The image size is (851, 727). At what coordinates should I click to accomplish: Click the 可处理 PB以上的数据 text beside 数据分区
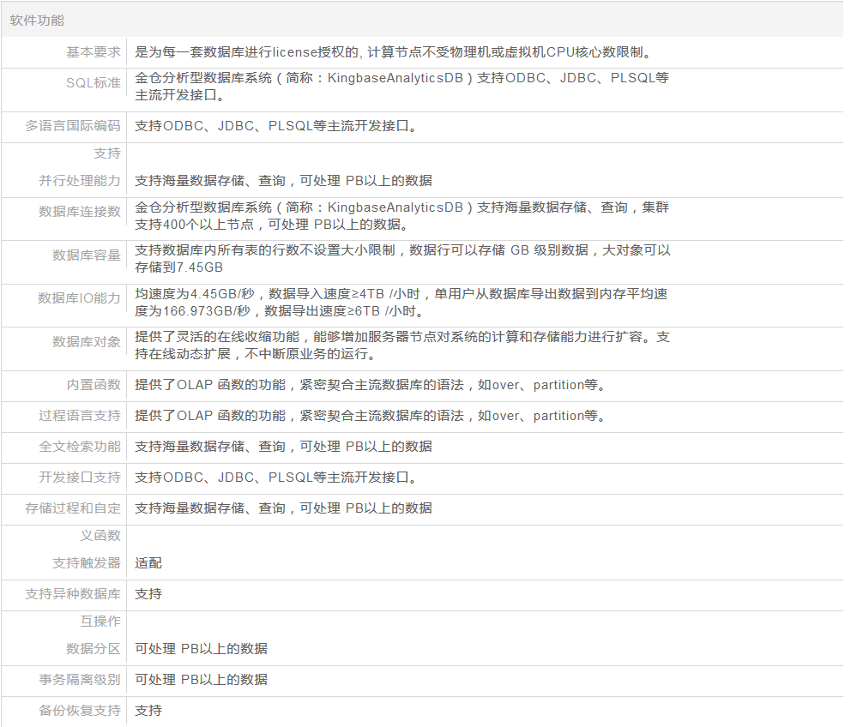click(x=201, y=649)
